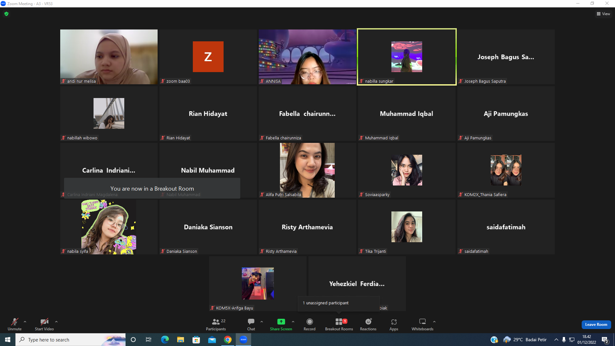The height and width of the screenshot is (346, 615).
Task: Open audio options arrow next to Unmute
Action: [25, 322]
